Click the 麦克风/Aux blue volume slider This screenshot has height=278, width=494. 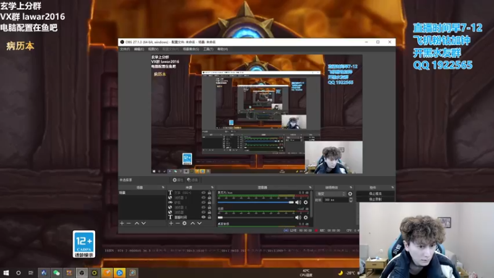[256, 203]
